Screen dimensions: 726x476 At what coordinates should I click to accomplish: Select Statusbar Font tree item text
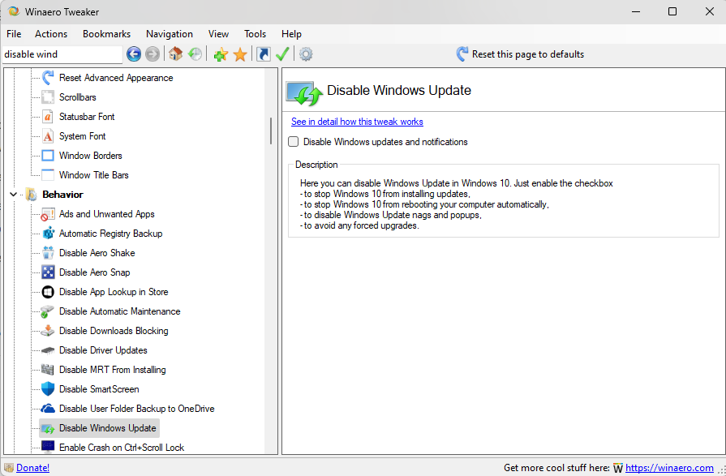[x=87, y=117]
